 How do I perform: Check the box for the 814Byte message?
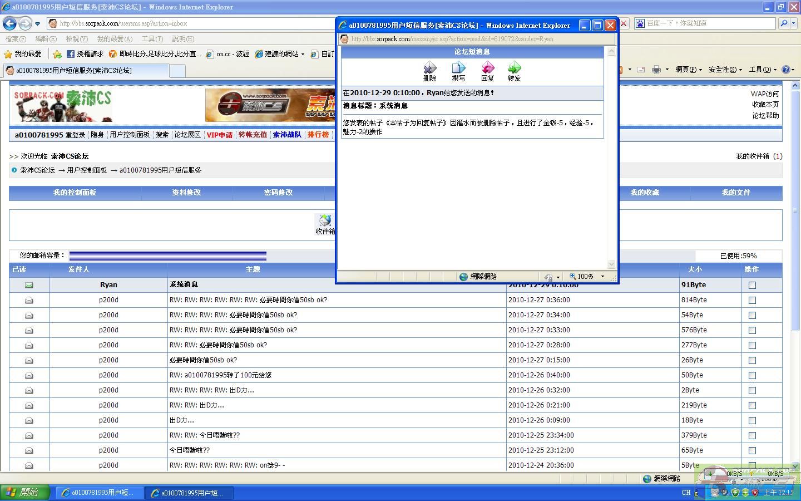pos(752,300)
